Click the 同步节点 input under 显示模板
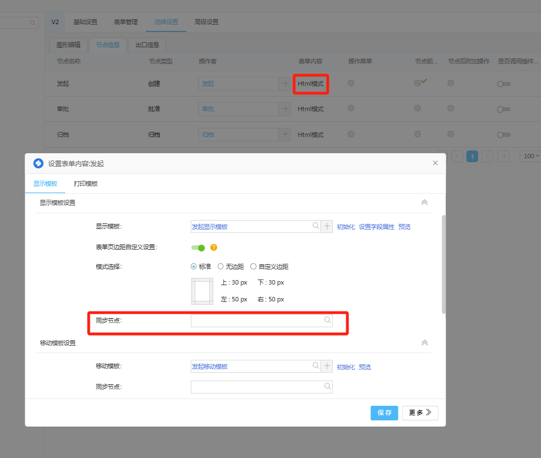This screenshot has width=541, height=458. click(257, 320)
